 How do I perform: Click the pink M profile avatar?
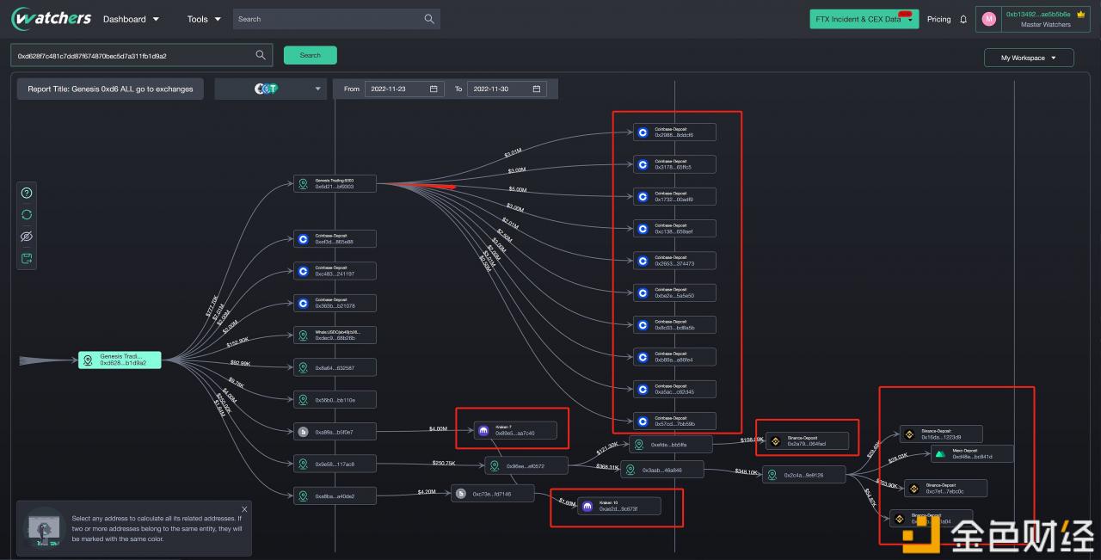(989, 19)
